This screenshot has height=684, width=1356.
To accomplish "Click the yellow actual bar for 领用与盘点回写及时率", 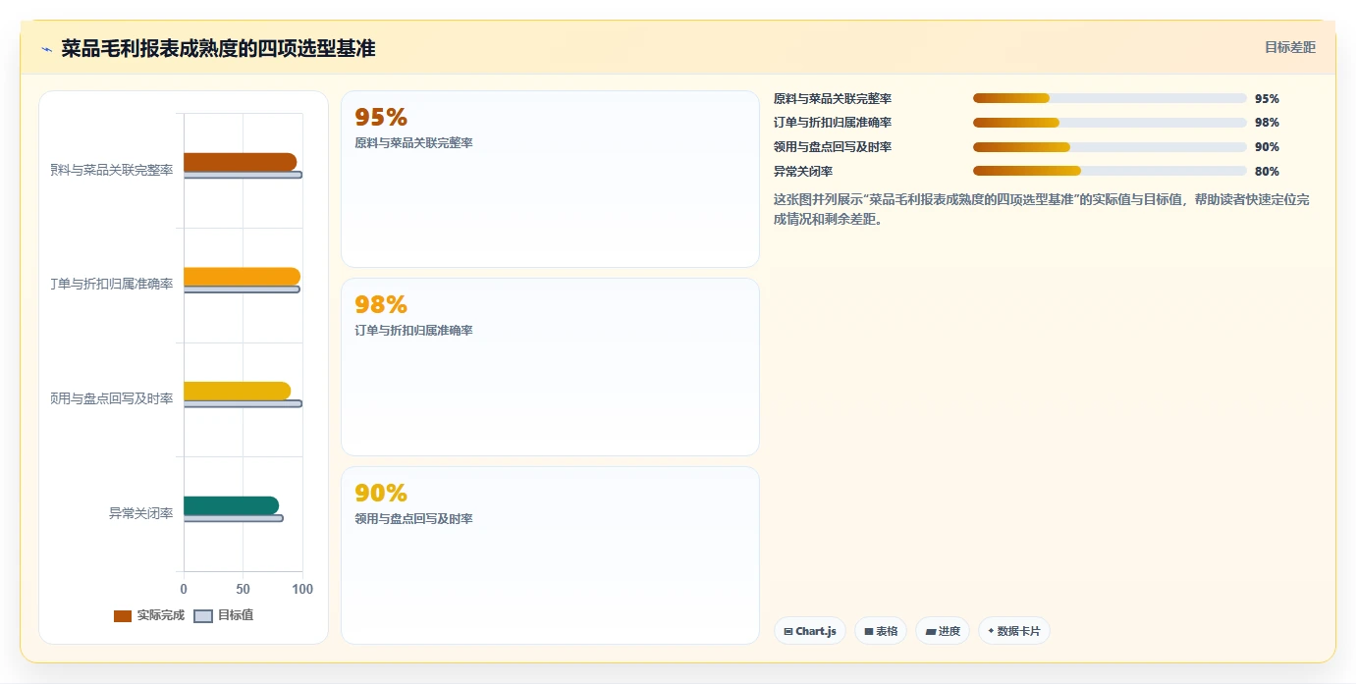I will click(237, 391).
